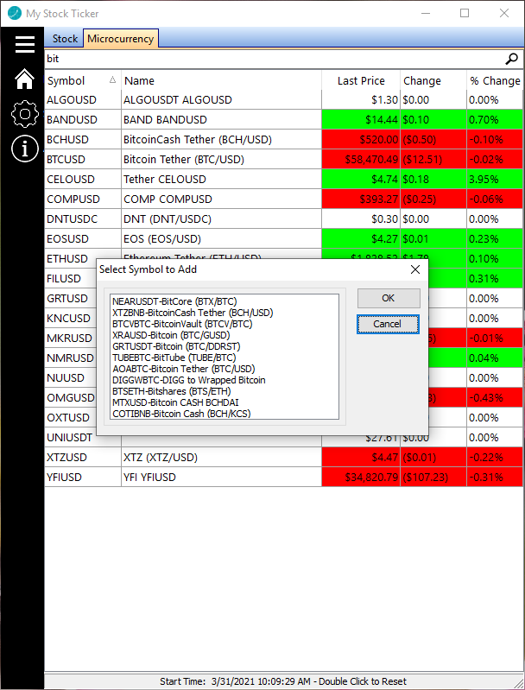Screen dimensions: 525x690
Task: Click the search magnifier icon
Action: click(511, 59)
